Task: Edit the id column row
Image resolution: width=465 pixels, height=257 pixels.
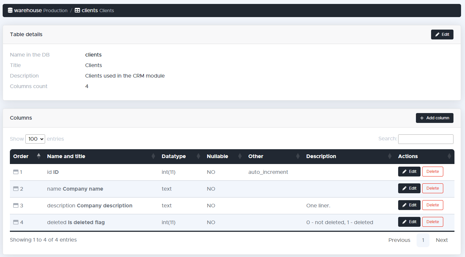Action: pos(409,172)
